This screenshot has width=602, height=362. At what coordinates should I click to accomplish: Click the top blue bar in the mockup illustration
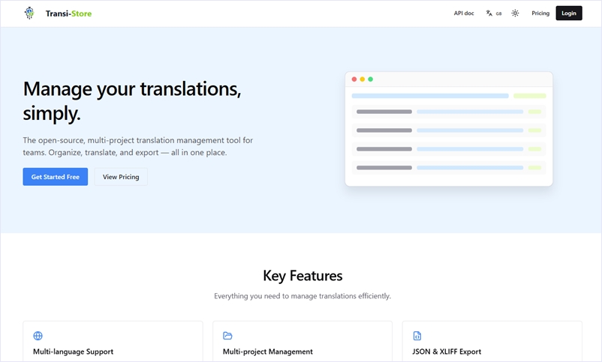pos(430,96)
